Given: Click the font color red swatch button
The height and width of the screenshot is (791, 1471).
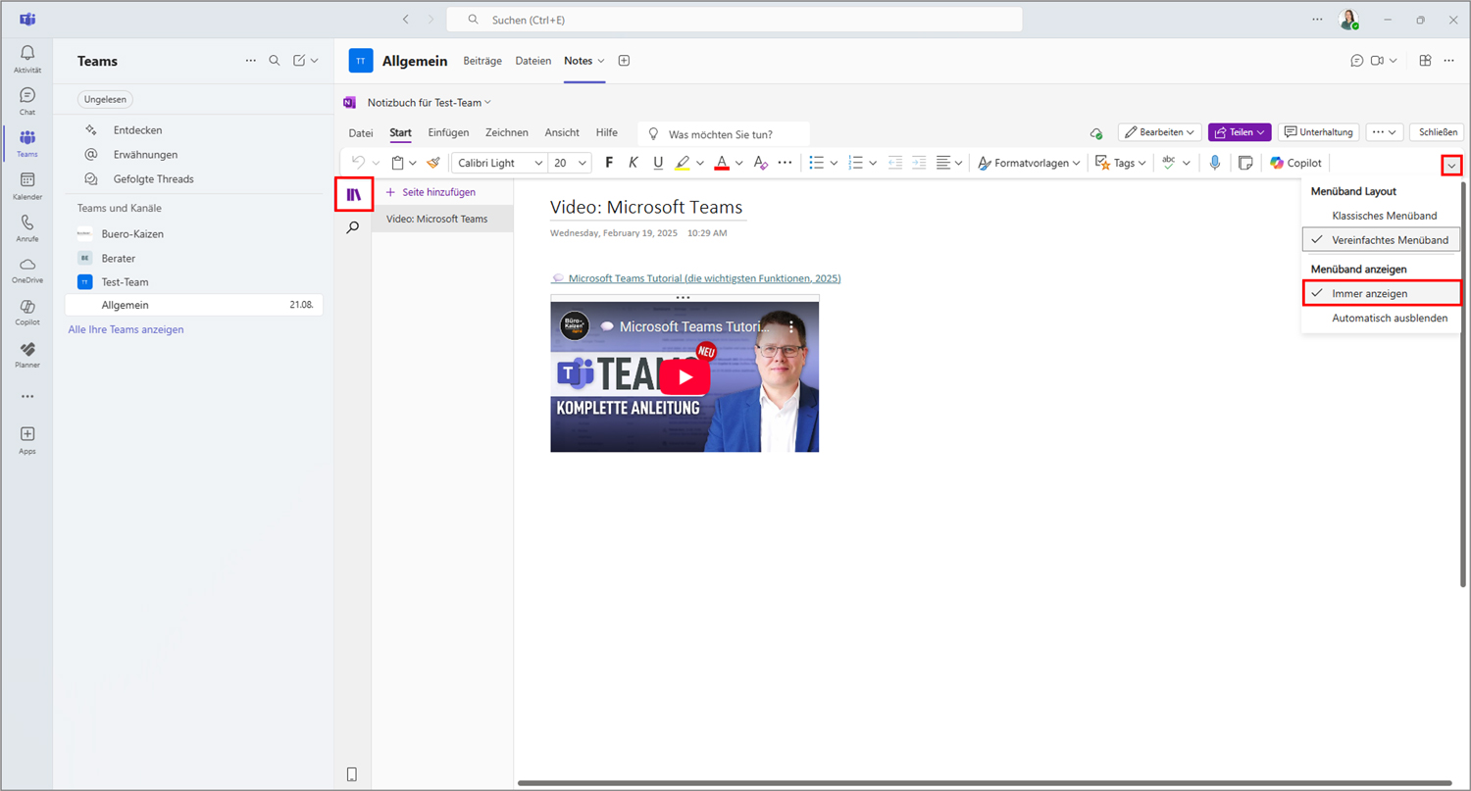Looking at the screenshot, I should [x=722, y=163].
